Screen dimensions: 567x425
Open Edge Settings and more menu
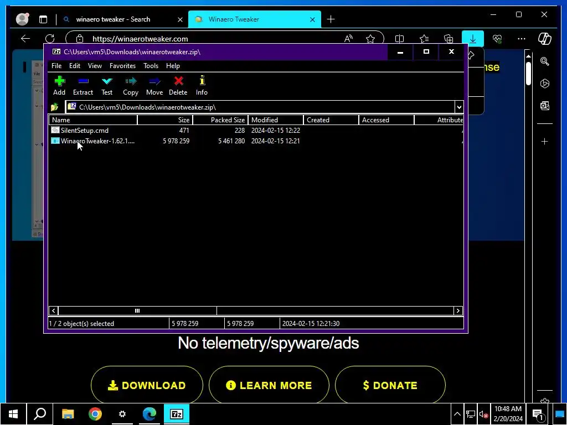tap(522, 39)
